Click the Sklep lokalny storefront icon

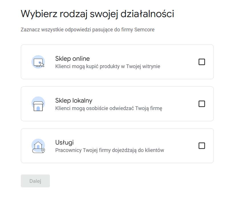point(38,104)
